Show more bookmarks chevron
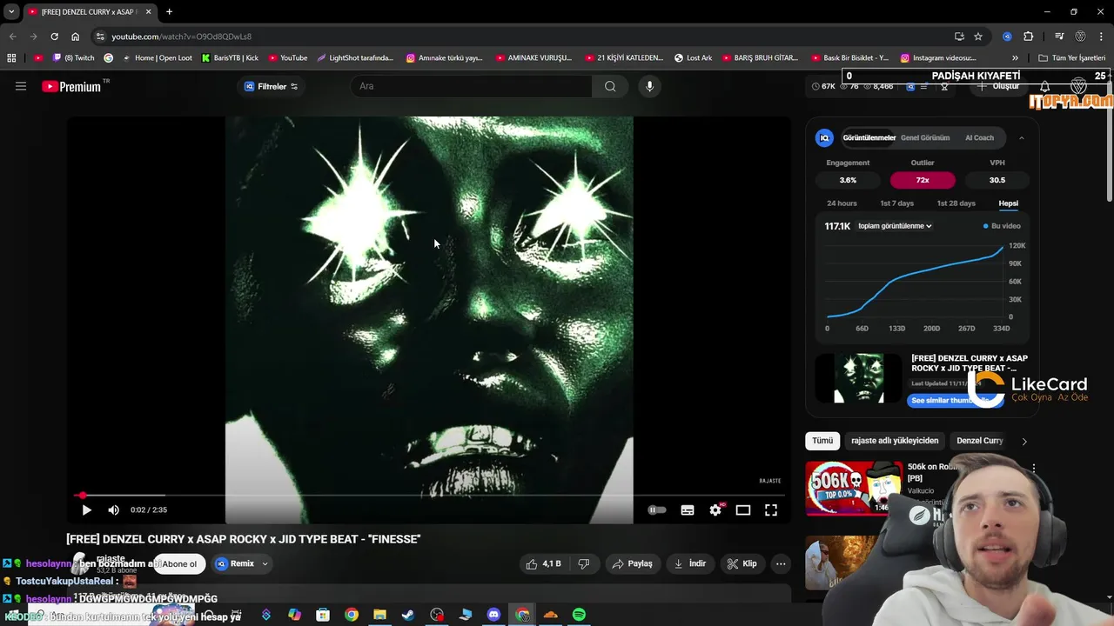 click(1015, 58)
